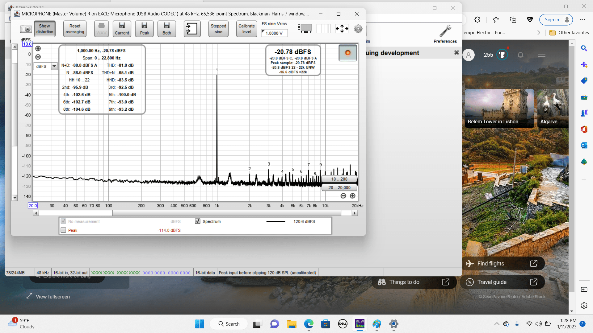Screen dimensions: 593x333
Task: Open the Travel guide link
Action: click(x=502, y=282)
